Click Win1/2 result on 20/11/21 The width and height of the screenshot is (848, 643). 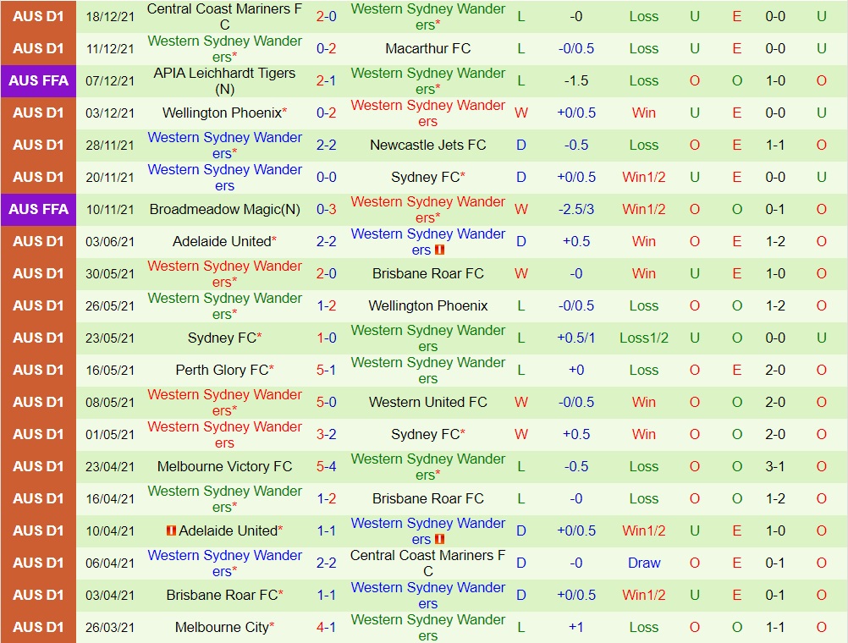[x=643, y=178]
